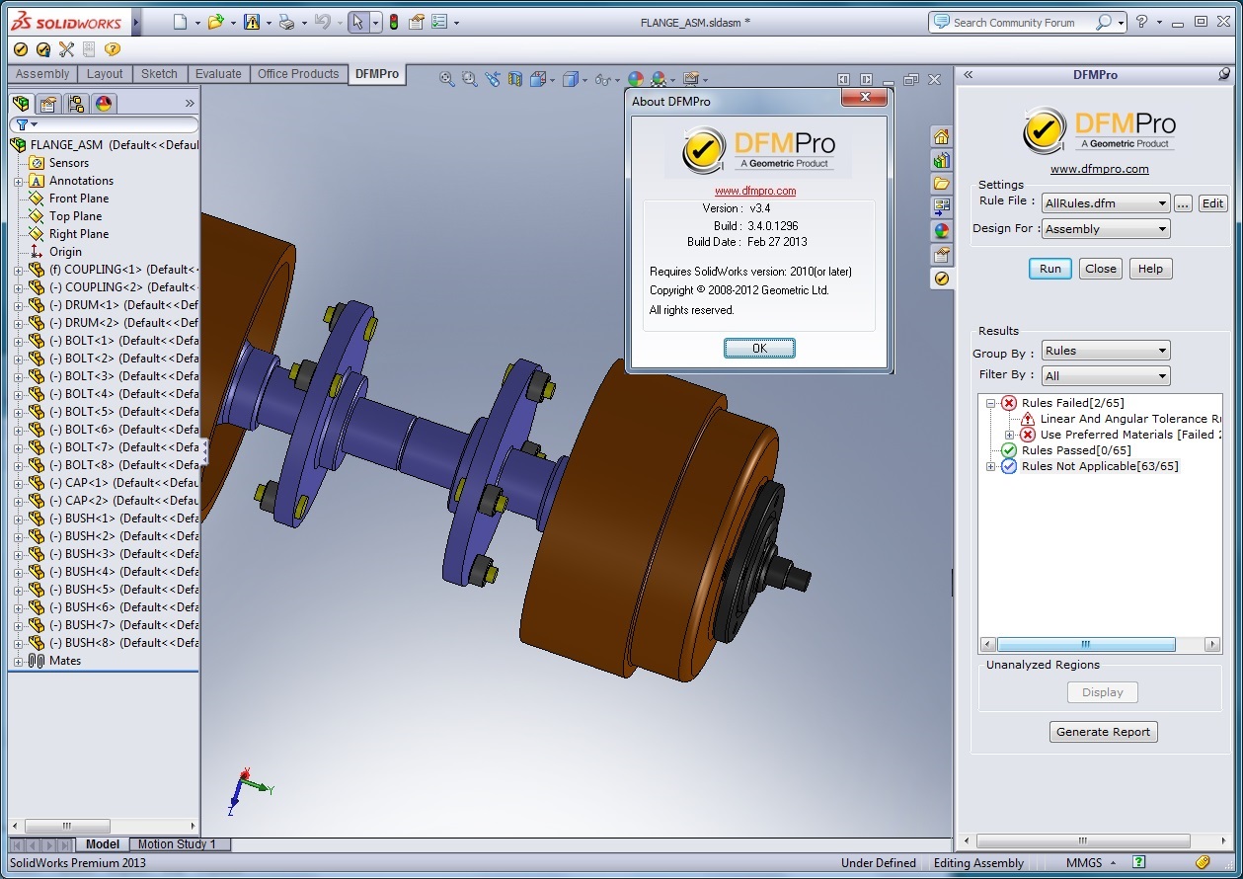The image size is (1243, 879).
Task: Open Appearances color ball icon in task pane
Action: [941, 231]
